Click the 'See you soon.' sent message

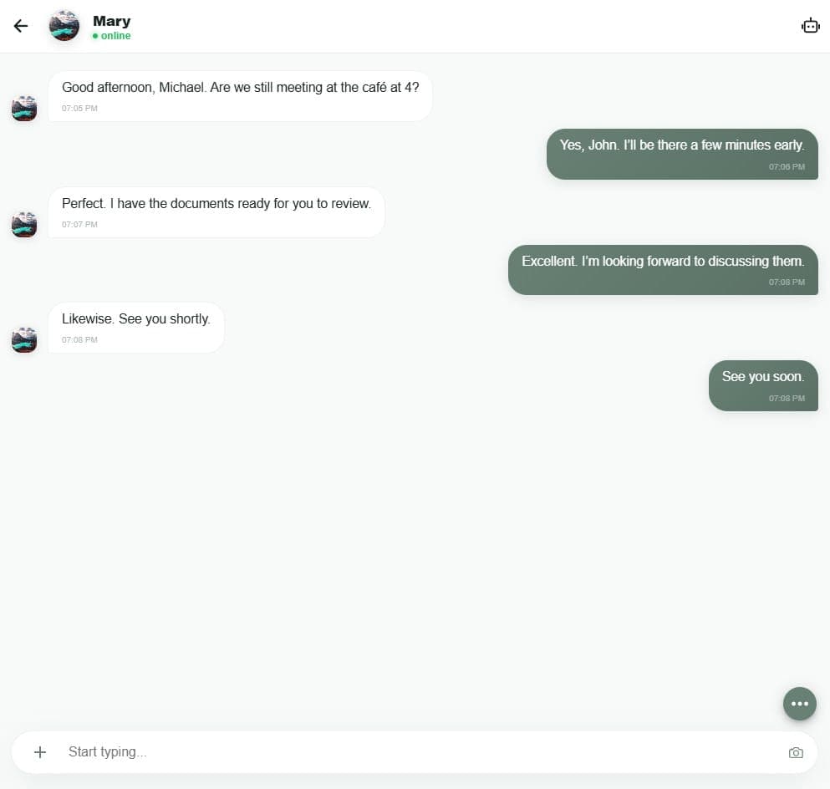(x=762, y=385)
